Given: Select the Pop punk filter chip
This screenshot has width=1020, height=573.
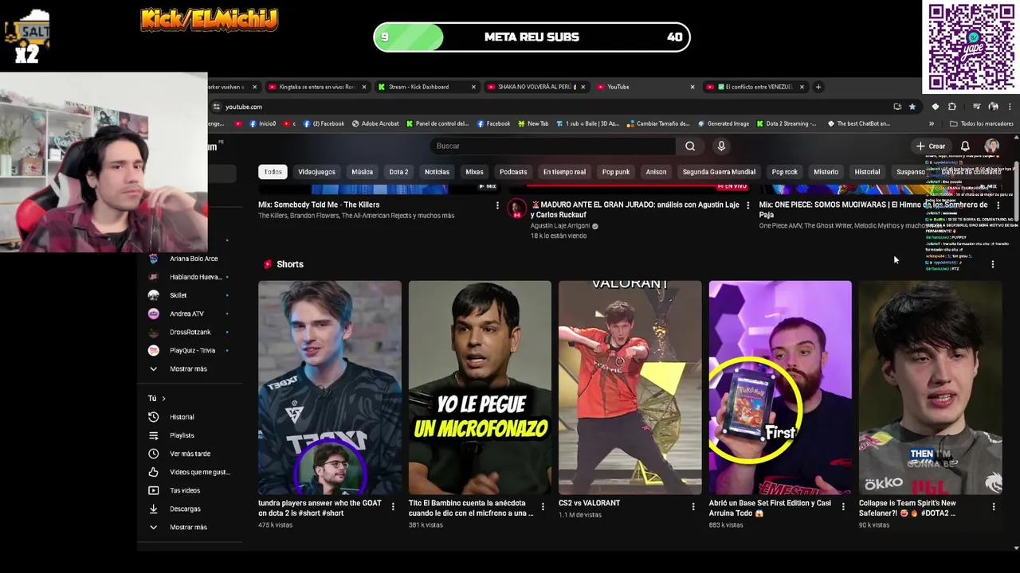Looking at the screenshot, I should (616, 172).
